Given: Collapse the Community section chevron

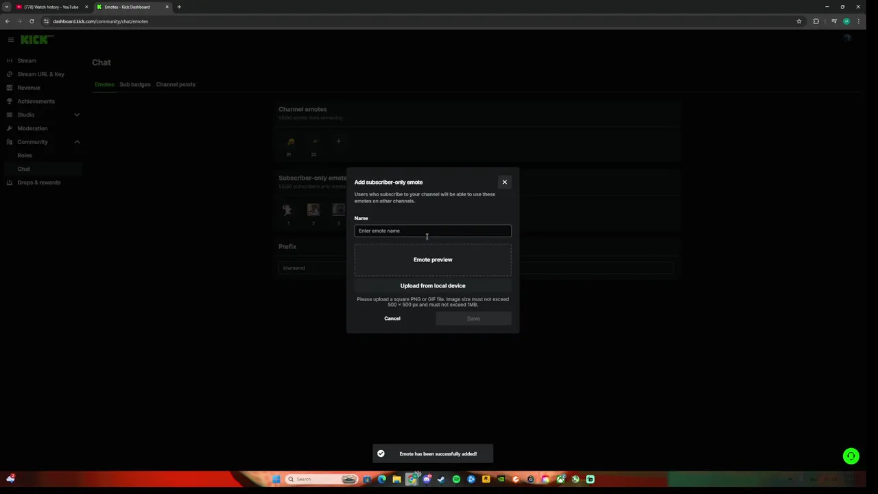Looking at the screenshot, I should coord(77,142).
